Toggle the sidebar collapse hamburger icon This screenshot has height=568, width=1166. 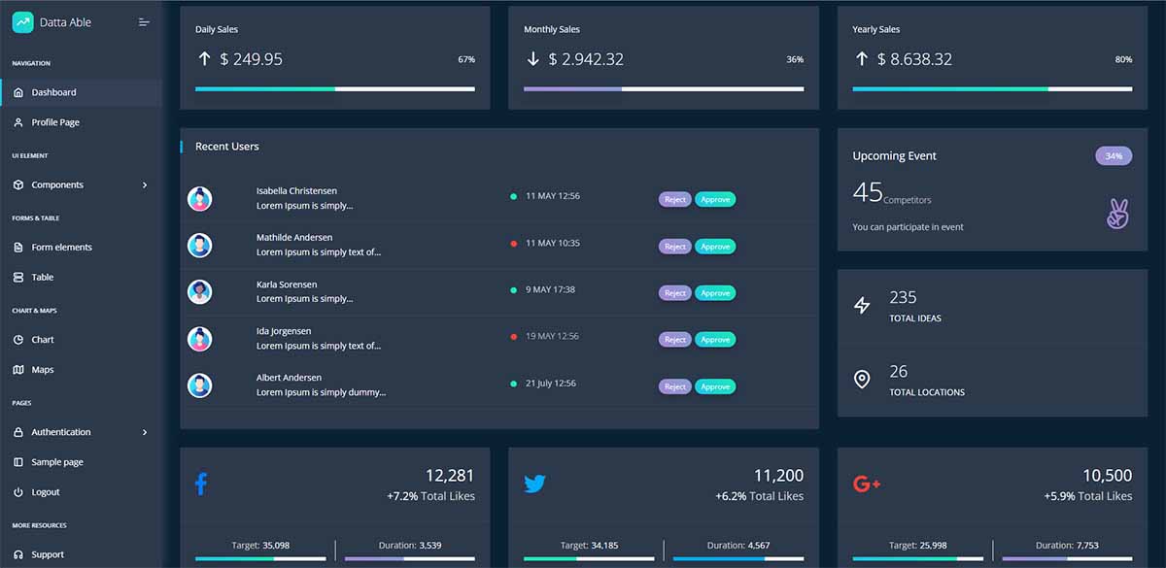[x=144, y=20]
